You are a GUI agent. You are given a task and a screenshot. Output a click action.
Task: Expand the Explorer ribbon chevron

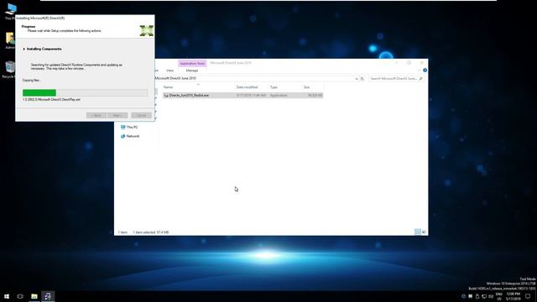click(420, 70)
